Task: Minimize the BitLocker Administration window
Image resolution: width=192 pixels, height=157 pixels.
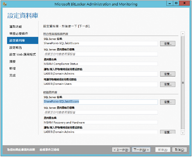Action: (x=170, y=3)
